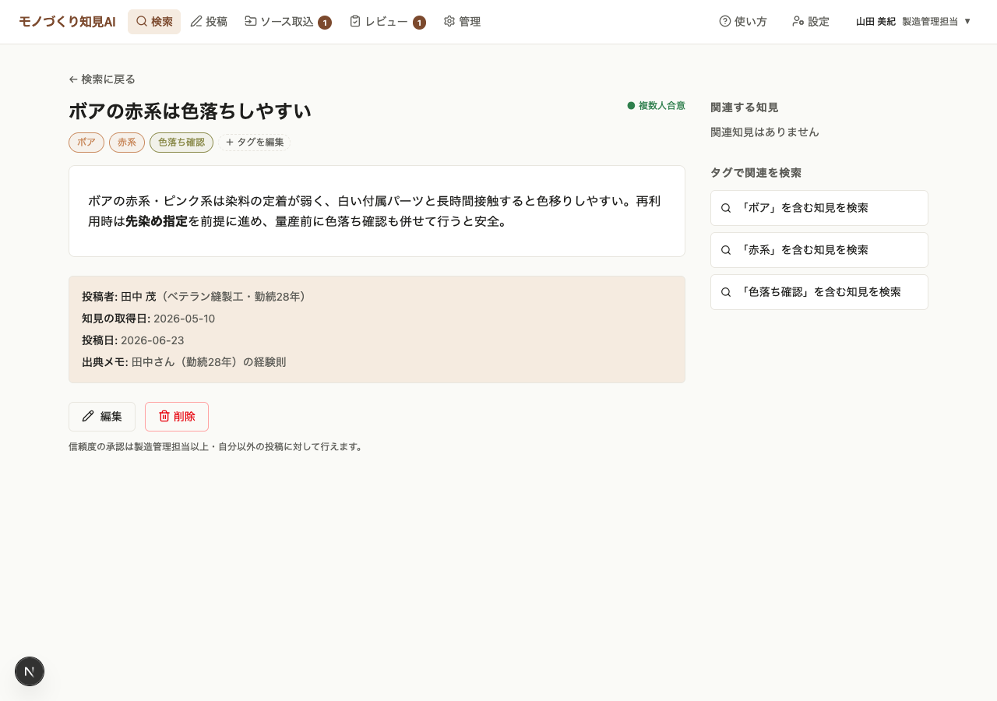Click the user-gear icon beside 設定
The image size is (997, 701).
click(798, 21)
